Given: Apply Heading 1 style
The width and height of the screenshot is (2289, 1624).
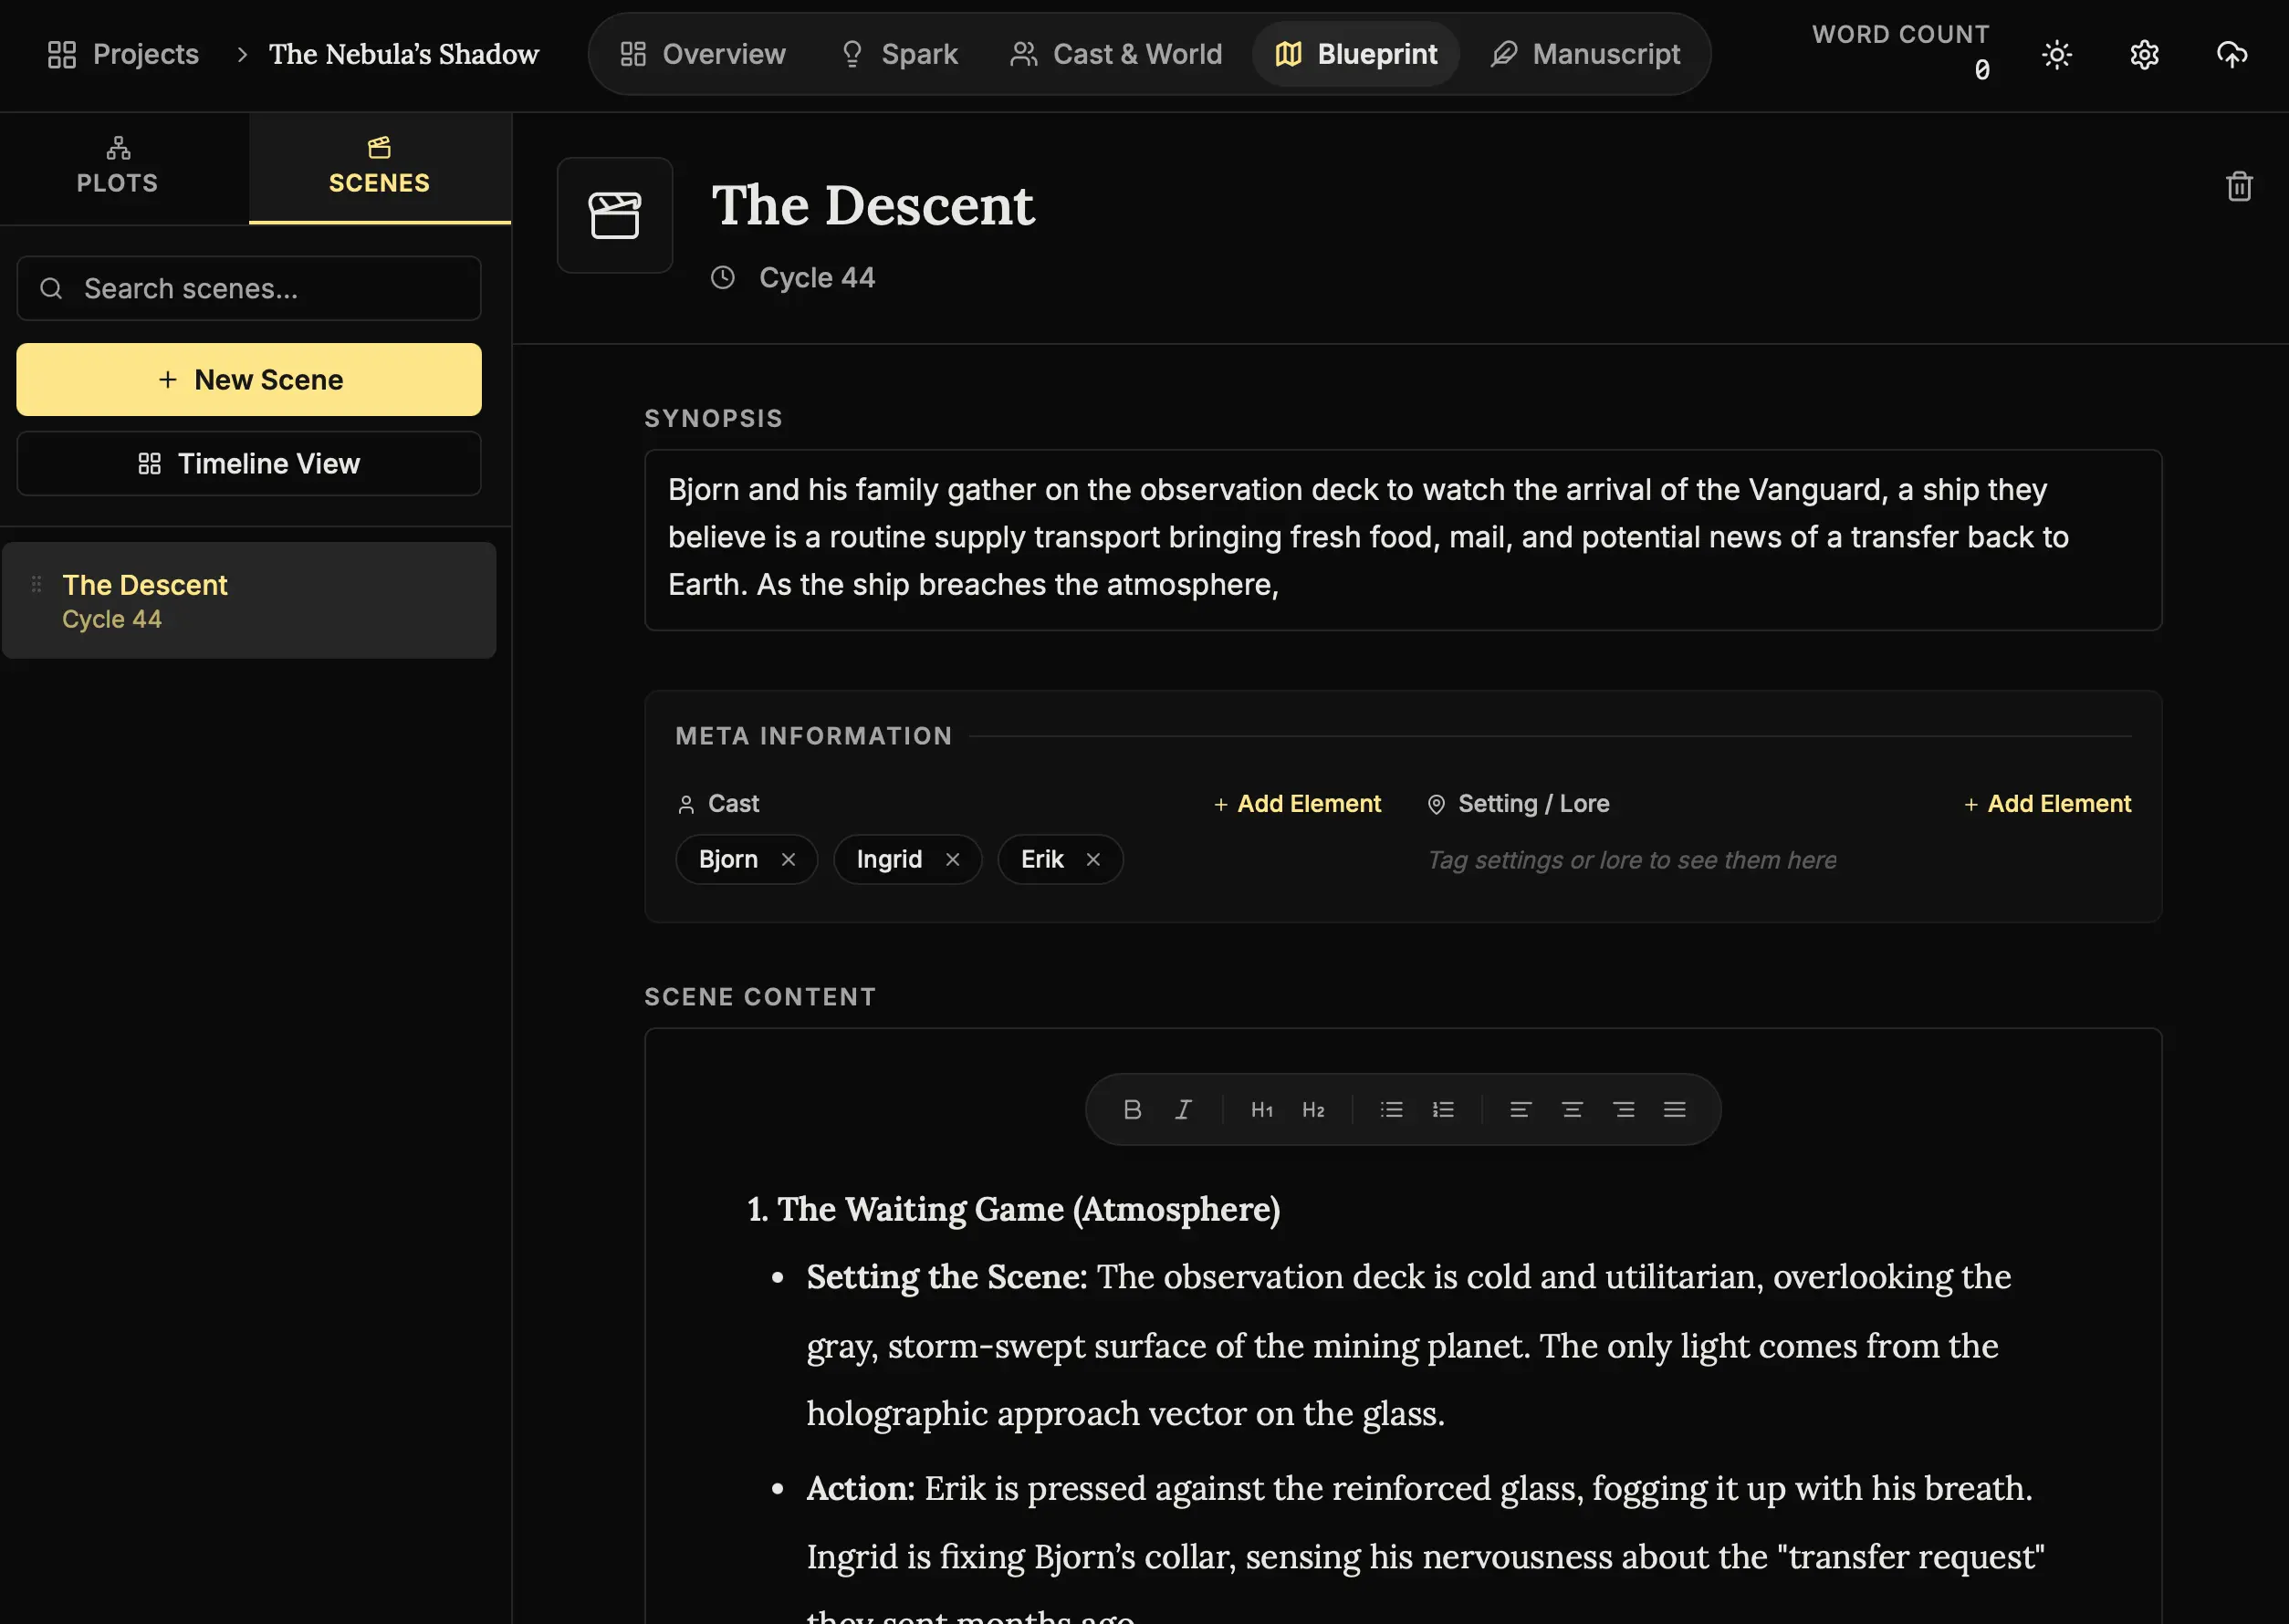Looking at the screenshot, I should (1261, 1109).
